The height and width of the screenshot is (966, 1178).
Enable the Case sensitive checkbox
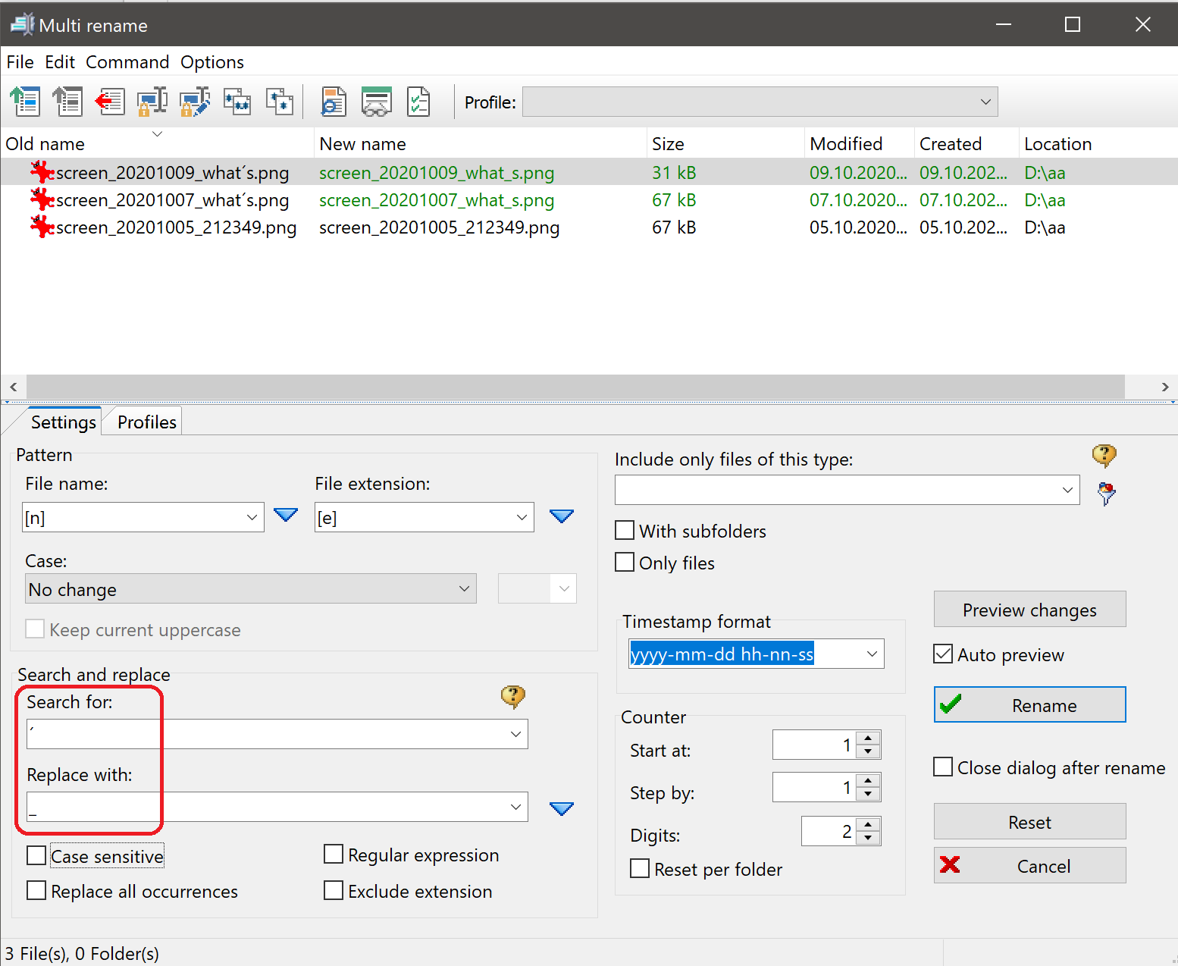[36, 856]
